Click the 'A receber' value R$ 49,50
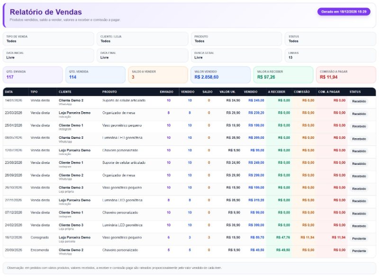 click(x=283, y=250)
